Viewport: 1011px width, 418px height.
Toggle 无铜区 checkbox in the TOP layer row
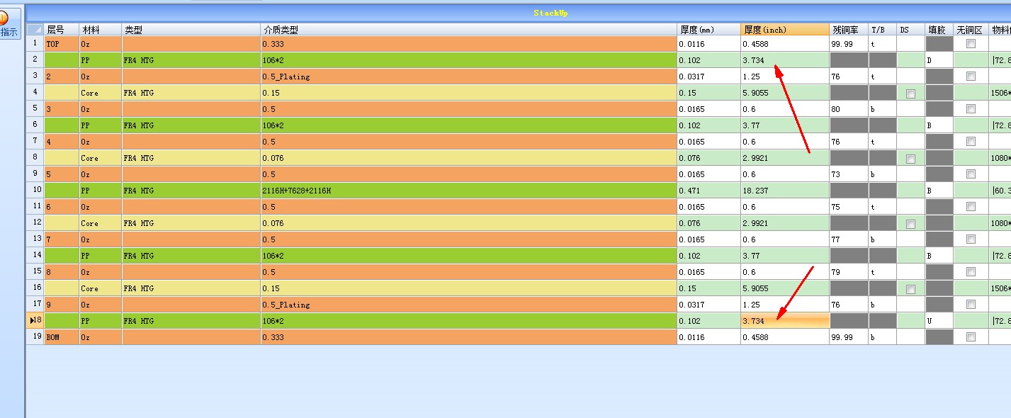(x=971, y=44)
